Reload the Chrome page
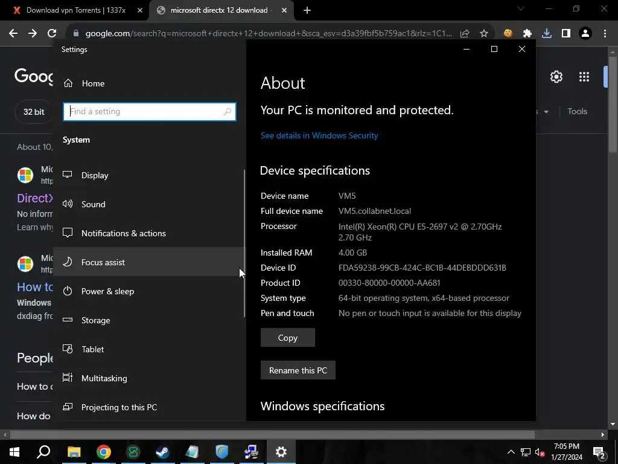Viewport: 618px width, 464px height. pyautogui.click(x=52, y=34)
